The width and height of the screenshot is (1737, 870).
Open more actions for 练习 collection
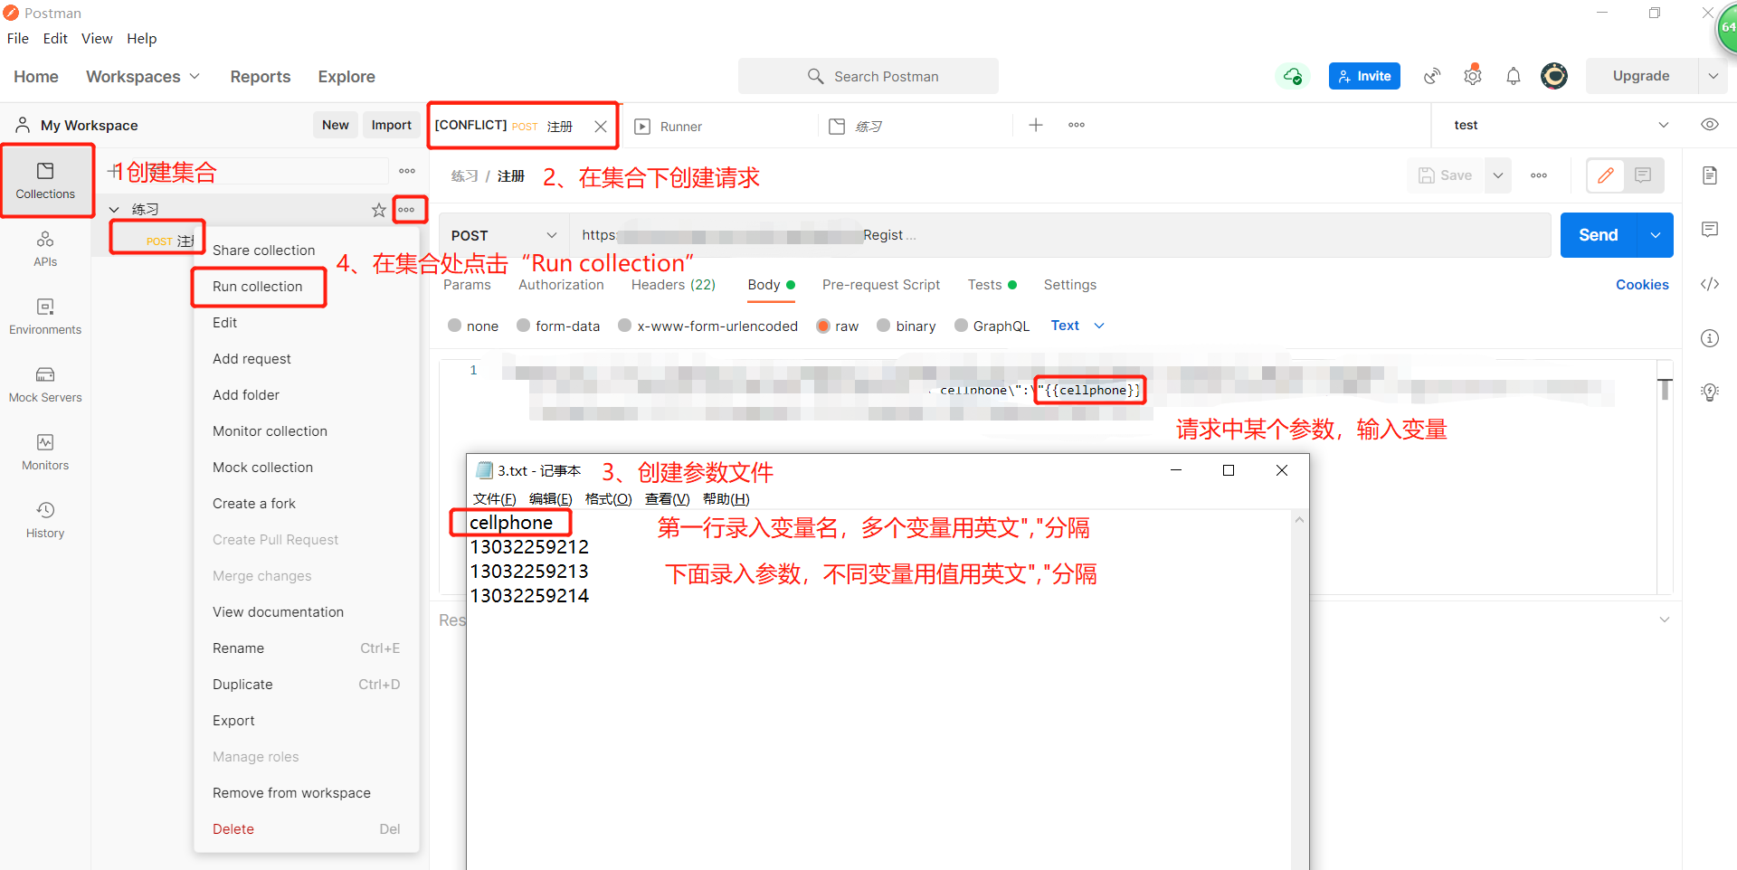(407, 210)
